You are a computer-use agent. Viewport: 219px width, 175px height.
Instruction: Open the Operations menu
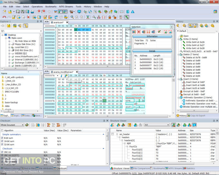click(x=37, y=6)
